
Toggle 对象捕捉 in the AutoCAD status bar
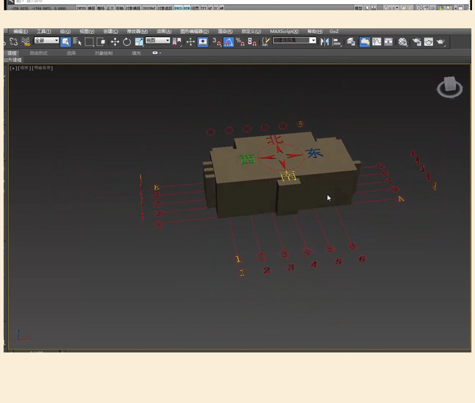point(133,8)
